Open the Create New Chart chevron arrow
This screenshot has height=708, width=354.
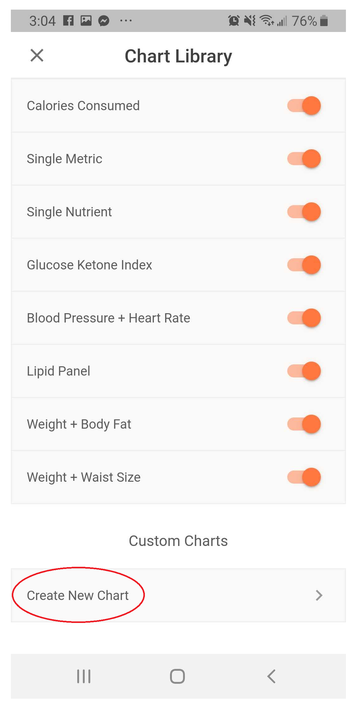pos(319,595)
